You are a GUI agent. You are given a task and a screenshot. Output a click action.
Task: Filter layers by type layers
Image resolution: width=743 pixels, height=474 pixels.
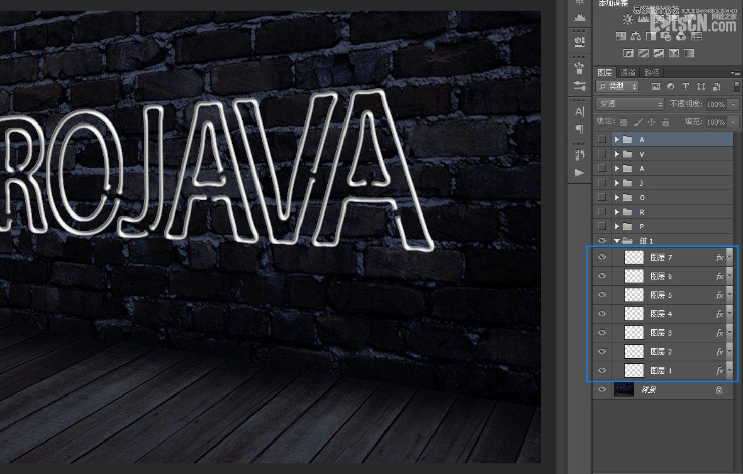pos(686,86)
